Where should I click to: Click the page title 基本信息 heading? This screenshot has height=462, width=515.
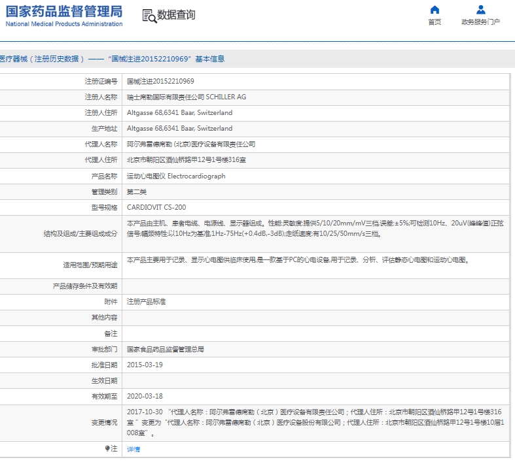pos(210,59)
